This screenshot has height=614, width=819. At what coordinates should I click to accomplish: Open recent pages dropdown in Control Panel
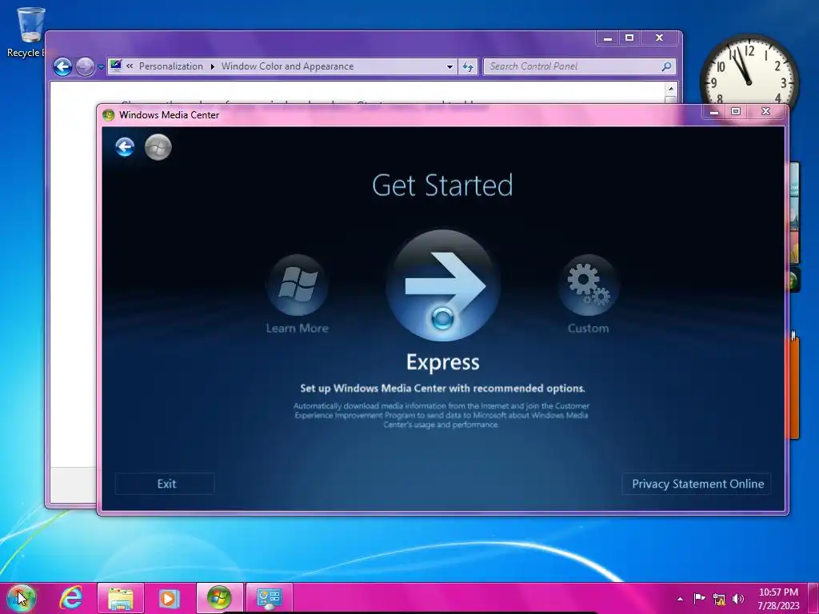click(101, 67)
